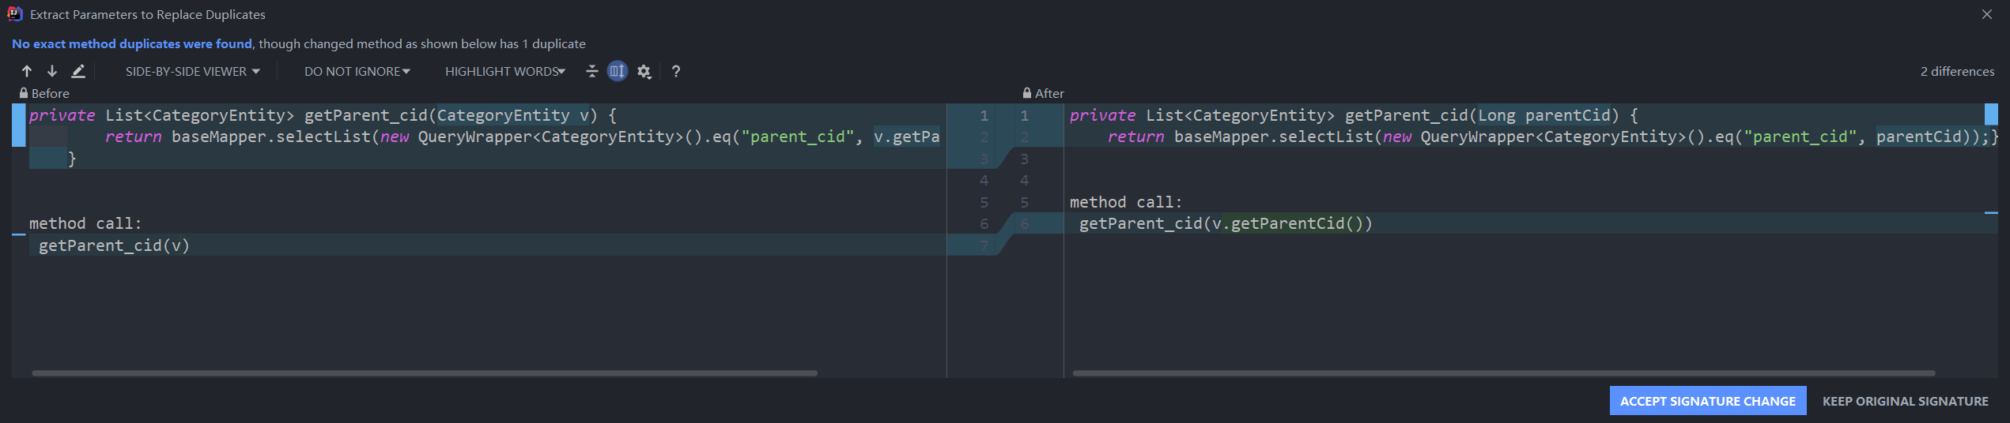Toggle collapse unchanged fragments icon

coord(592,71)
